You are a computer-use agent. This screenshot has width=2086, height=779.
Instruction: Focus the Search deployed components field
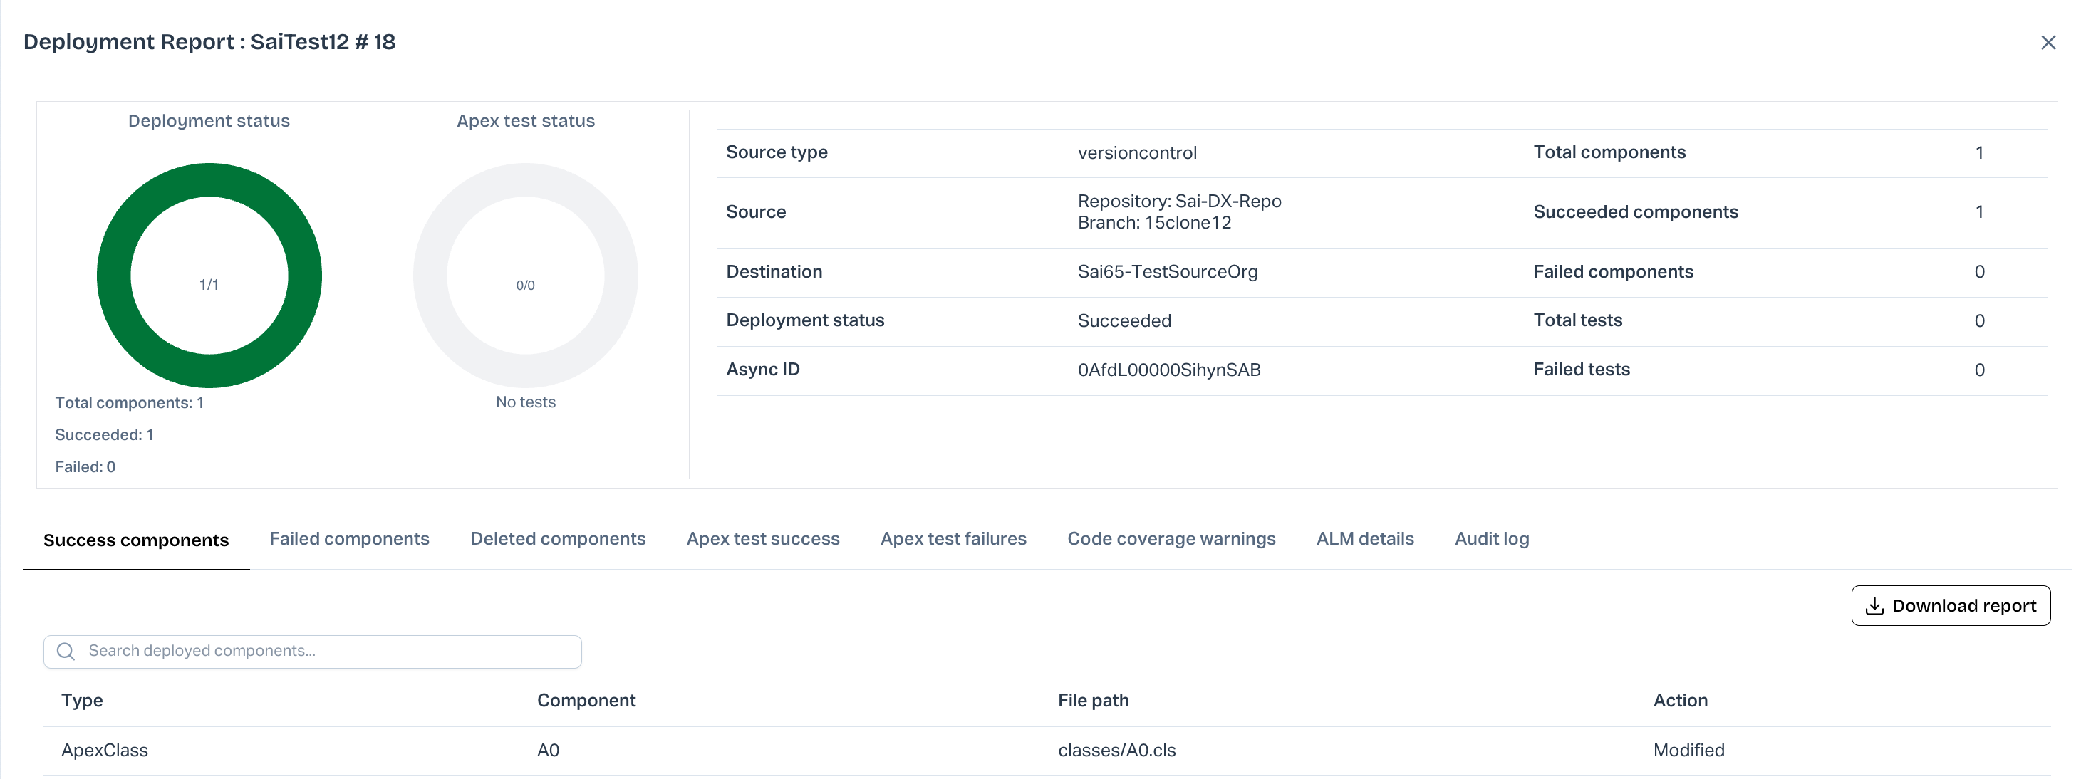324,652
